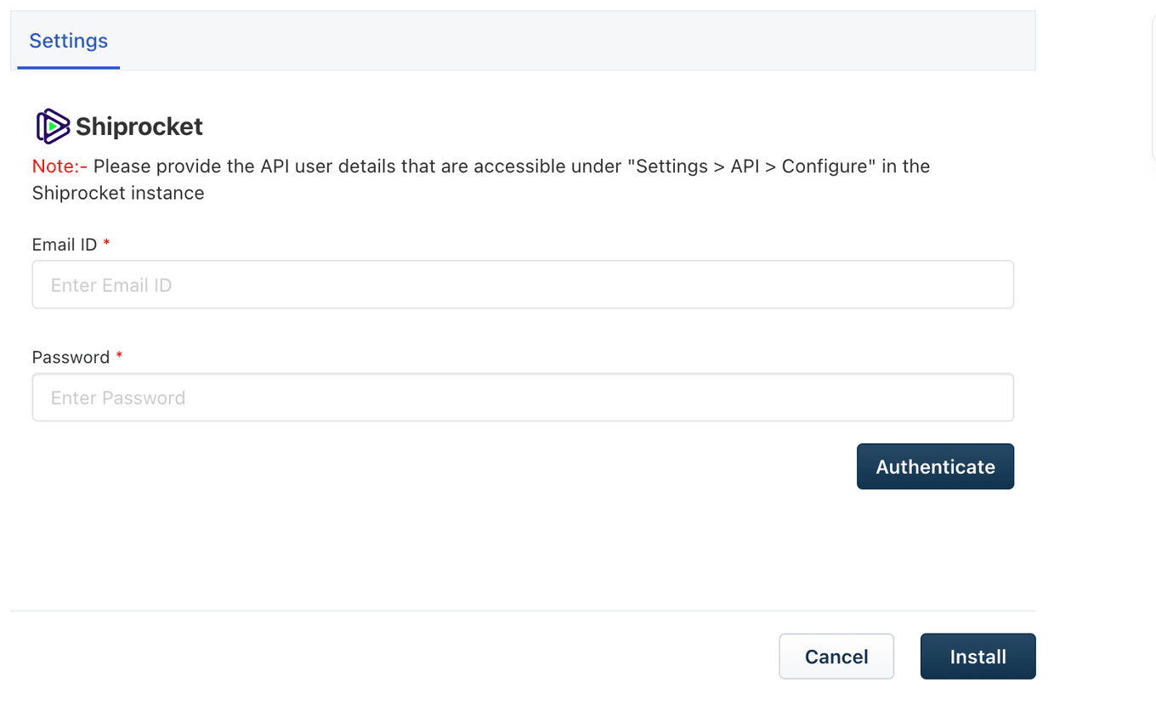Screen dimensions: 1156x722
Task: Click the "Enter Password" placeholder text
Action: click(118, 398)
